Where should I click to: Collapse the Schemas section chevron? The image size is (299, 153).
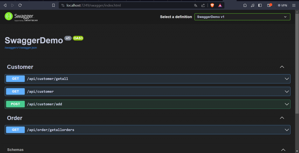point(283,150)
